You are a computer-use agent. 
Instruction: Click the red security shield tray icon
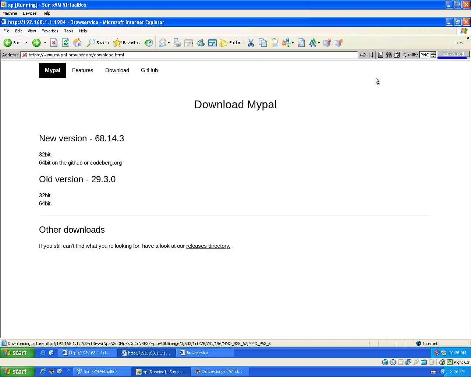pos(437,353)
